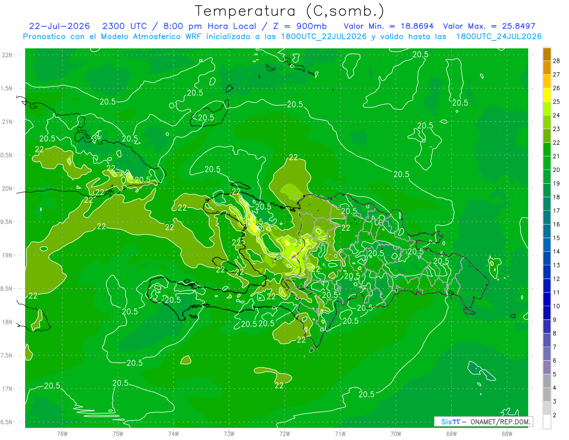Click the '68W' longitude axis label

pyautogui.click(x=507, y=433)
